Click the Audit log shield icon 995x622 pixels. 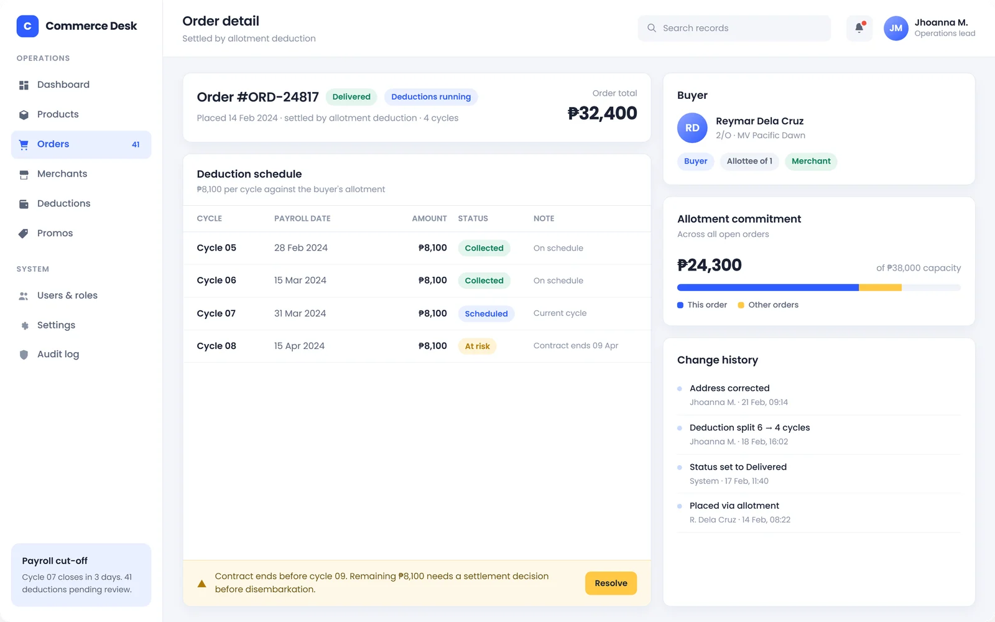point(24,355)
